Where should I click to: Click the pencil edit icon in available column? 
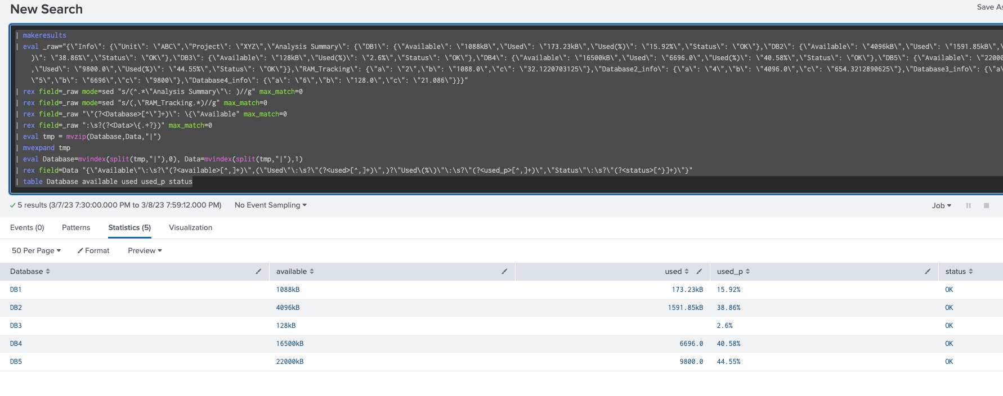click(x=504, y=271)
